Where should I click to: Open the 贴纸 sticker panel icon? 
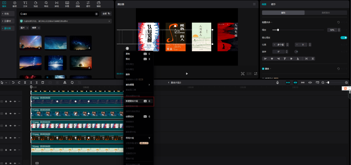coord(36,4)
